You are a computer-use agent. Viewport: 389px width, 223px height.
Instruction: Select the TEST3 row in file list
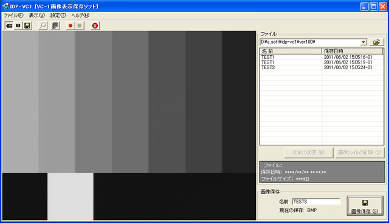coord(322,67)
